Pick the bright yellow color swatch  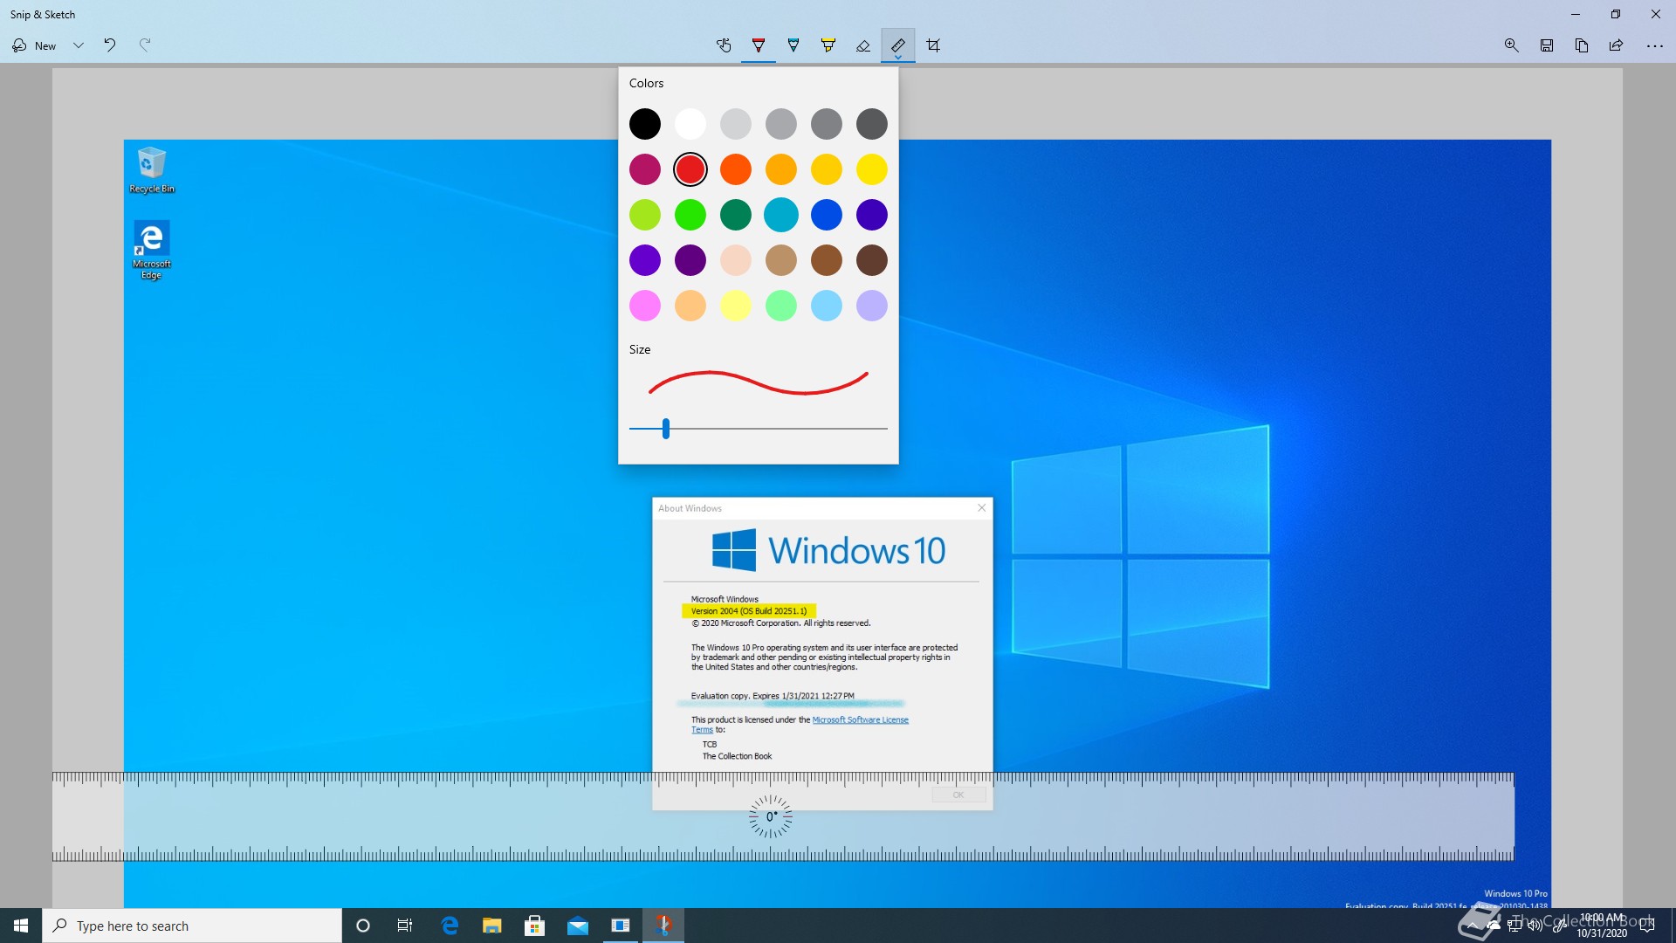pos(872,169)
